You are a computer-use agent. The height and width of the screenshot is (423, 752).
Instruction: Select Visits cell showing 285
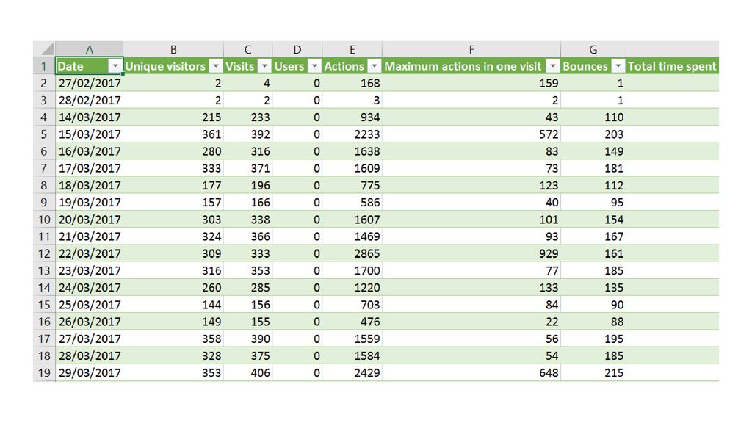coord(248,287)
